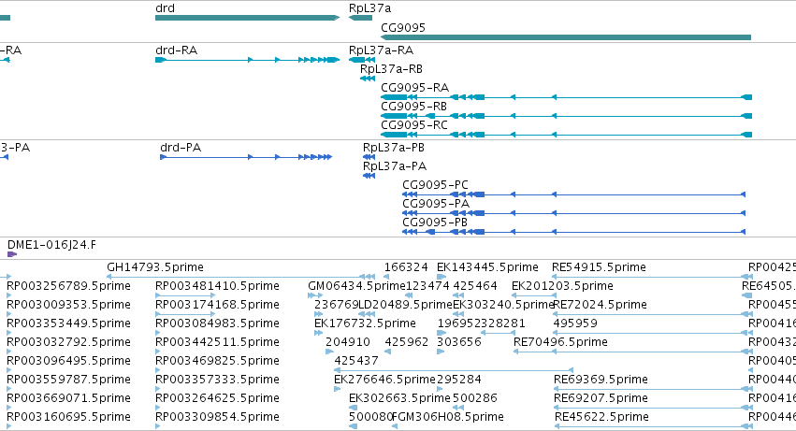Open the CG9095-RC transcript label

[x=414, y=125]
